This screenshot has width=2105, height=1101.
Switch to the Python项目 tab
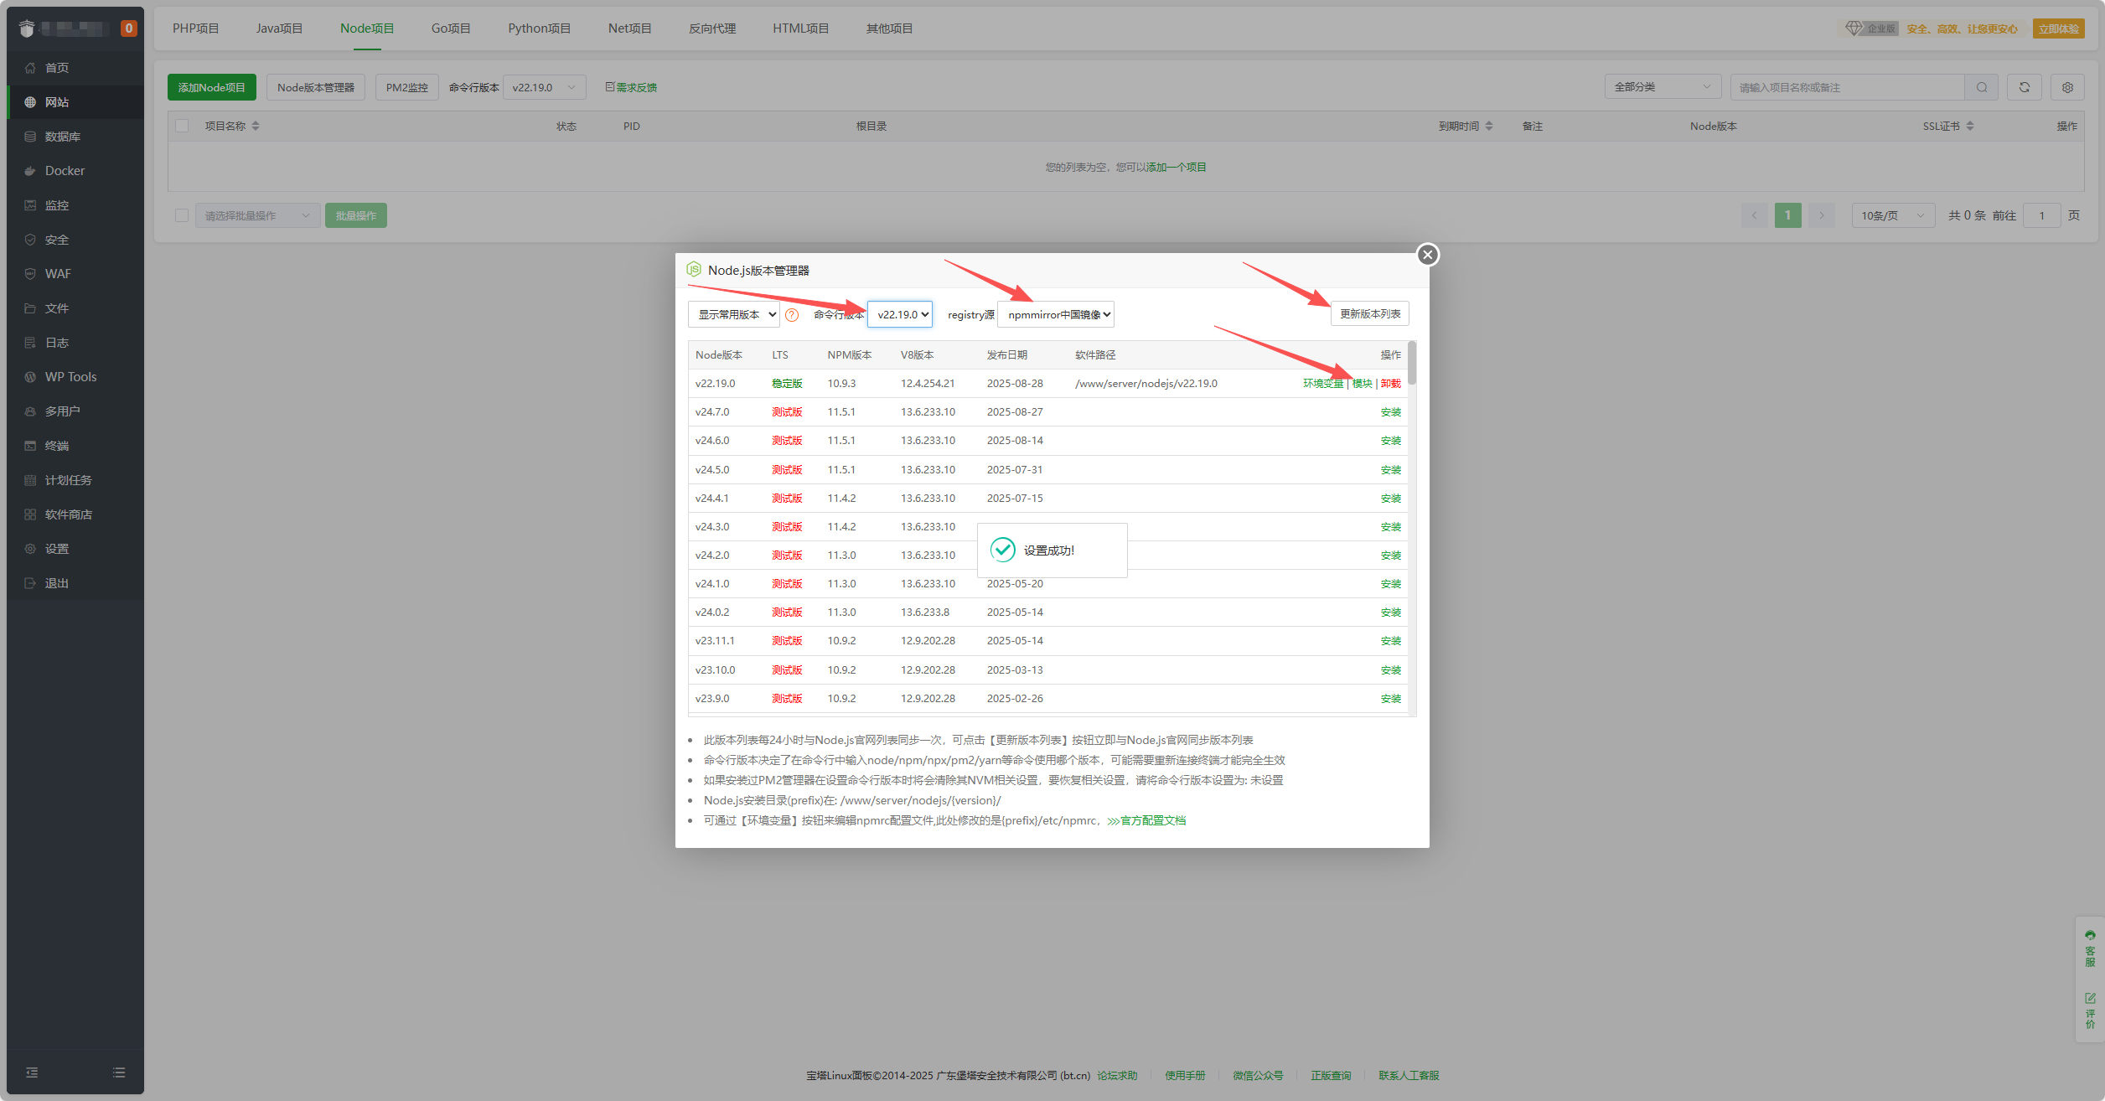pyautogui.click(x=539, y=28)
